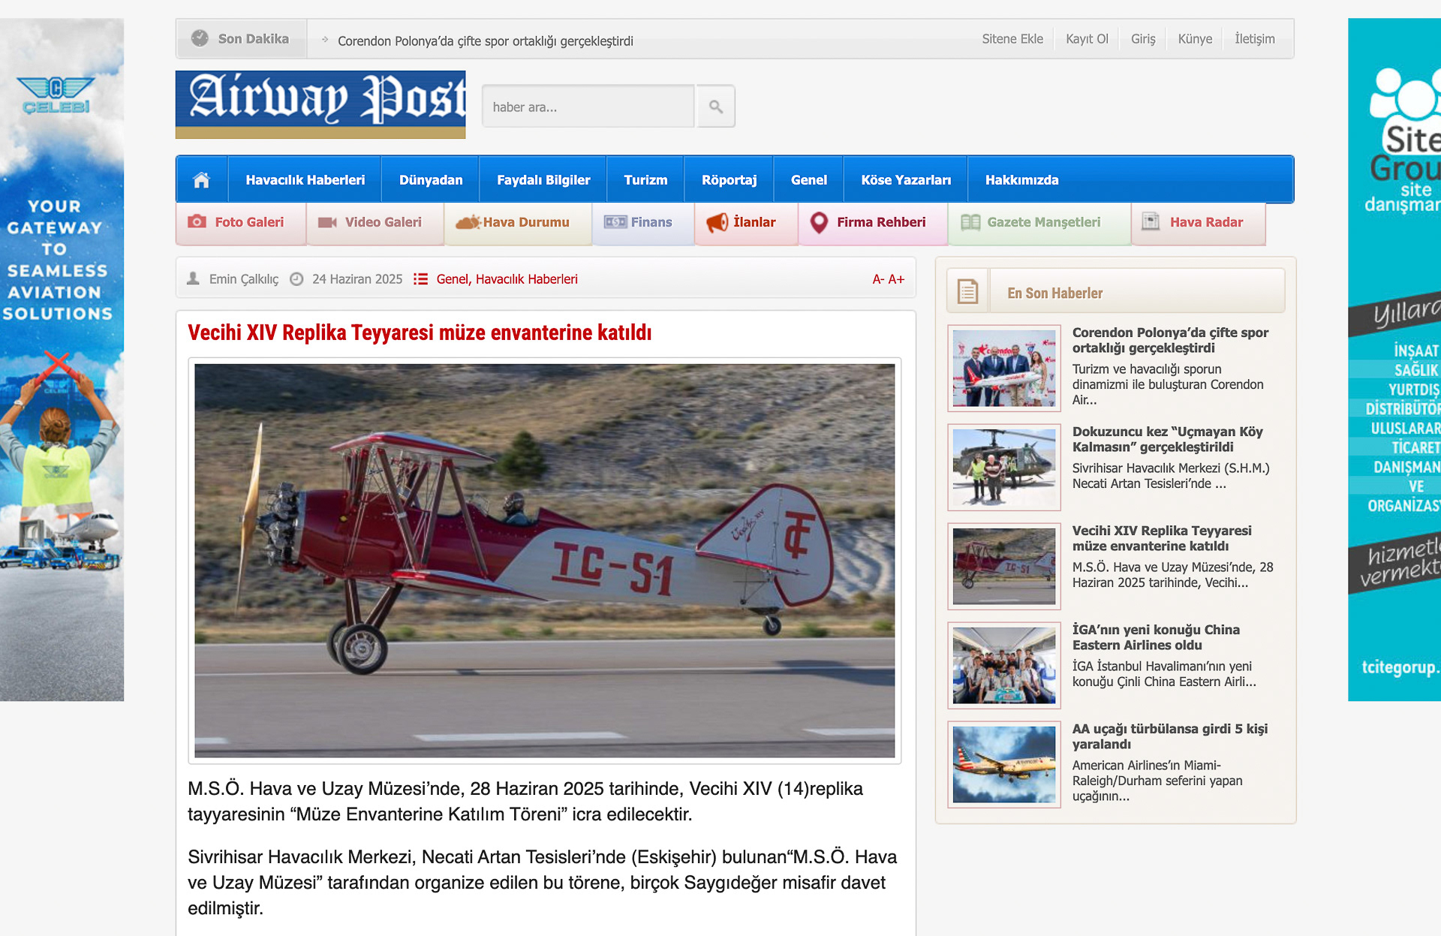Screen dimensions: 1441x936
Task: Select the Turizm menu item
Action: coord(645,180)
